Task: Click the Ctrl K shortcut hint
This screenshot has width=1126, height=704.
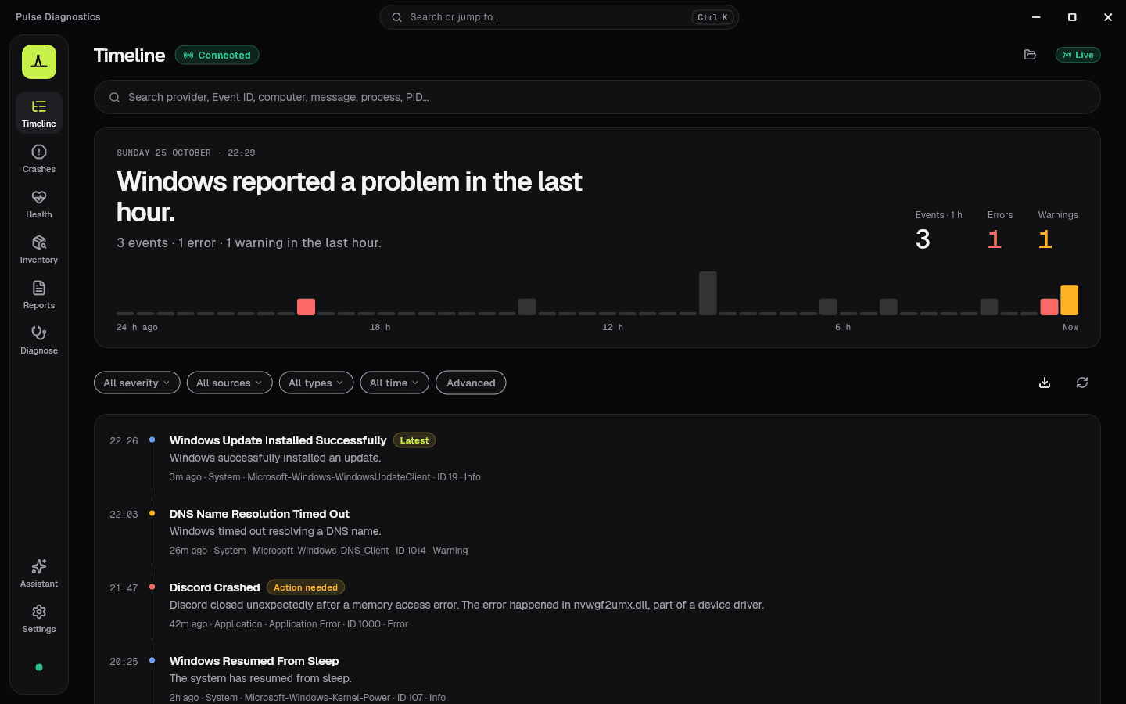Action: click(x=712, y=17)
